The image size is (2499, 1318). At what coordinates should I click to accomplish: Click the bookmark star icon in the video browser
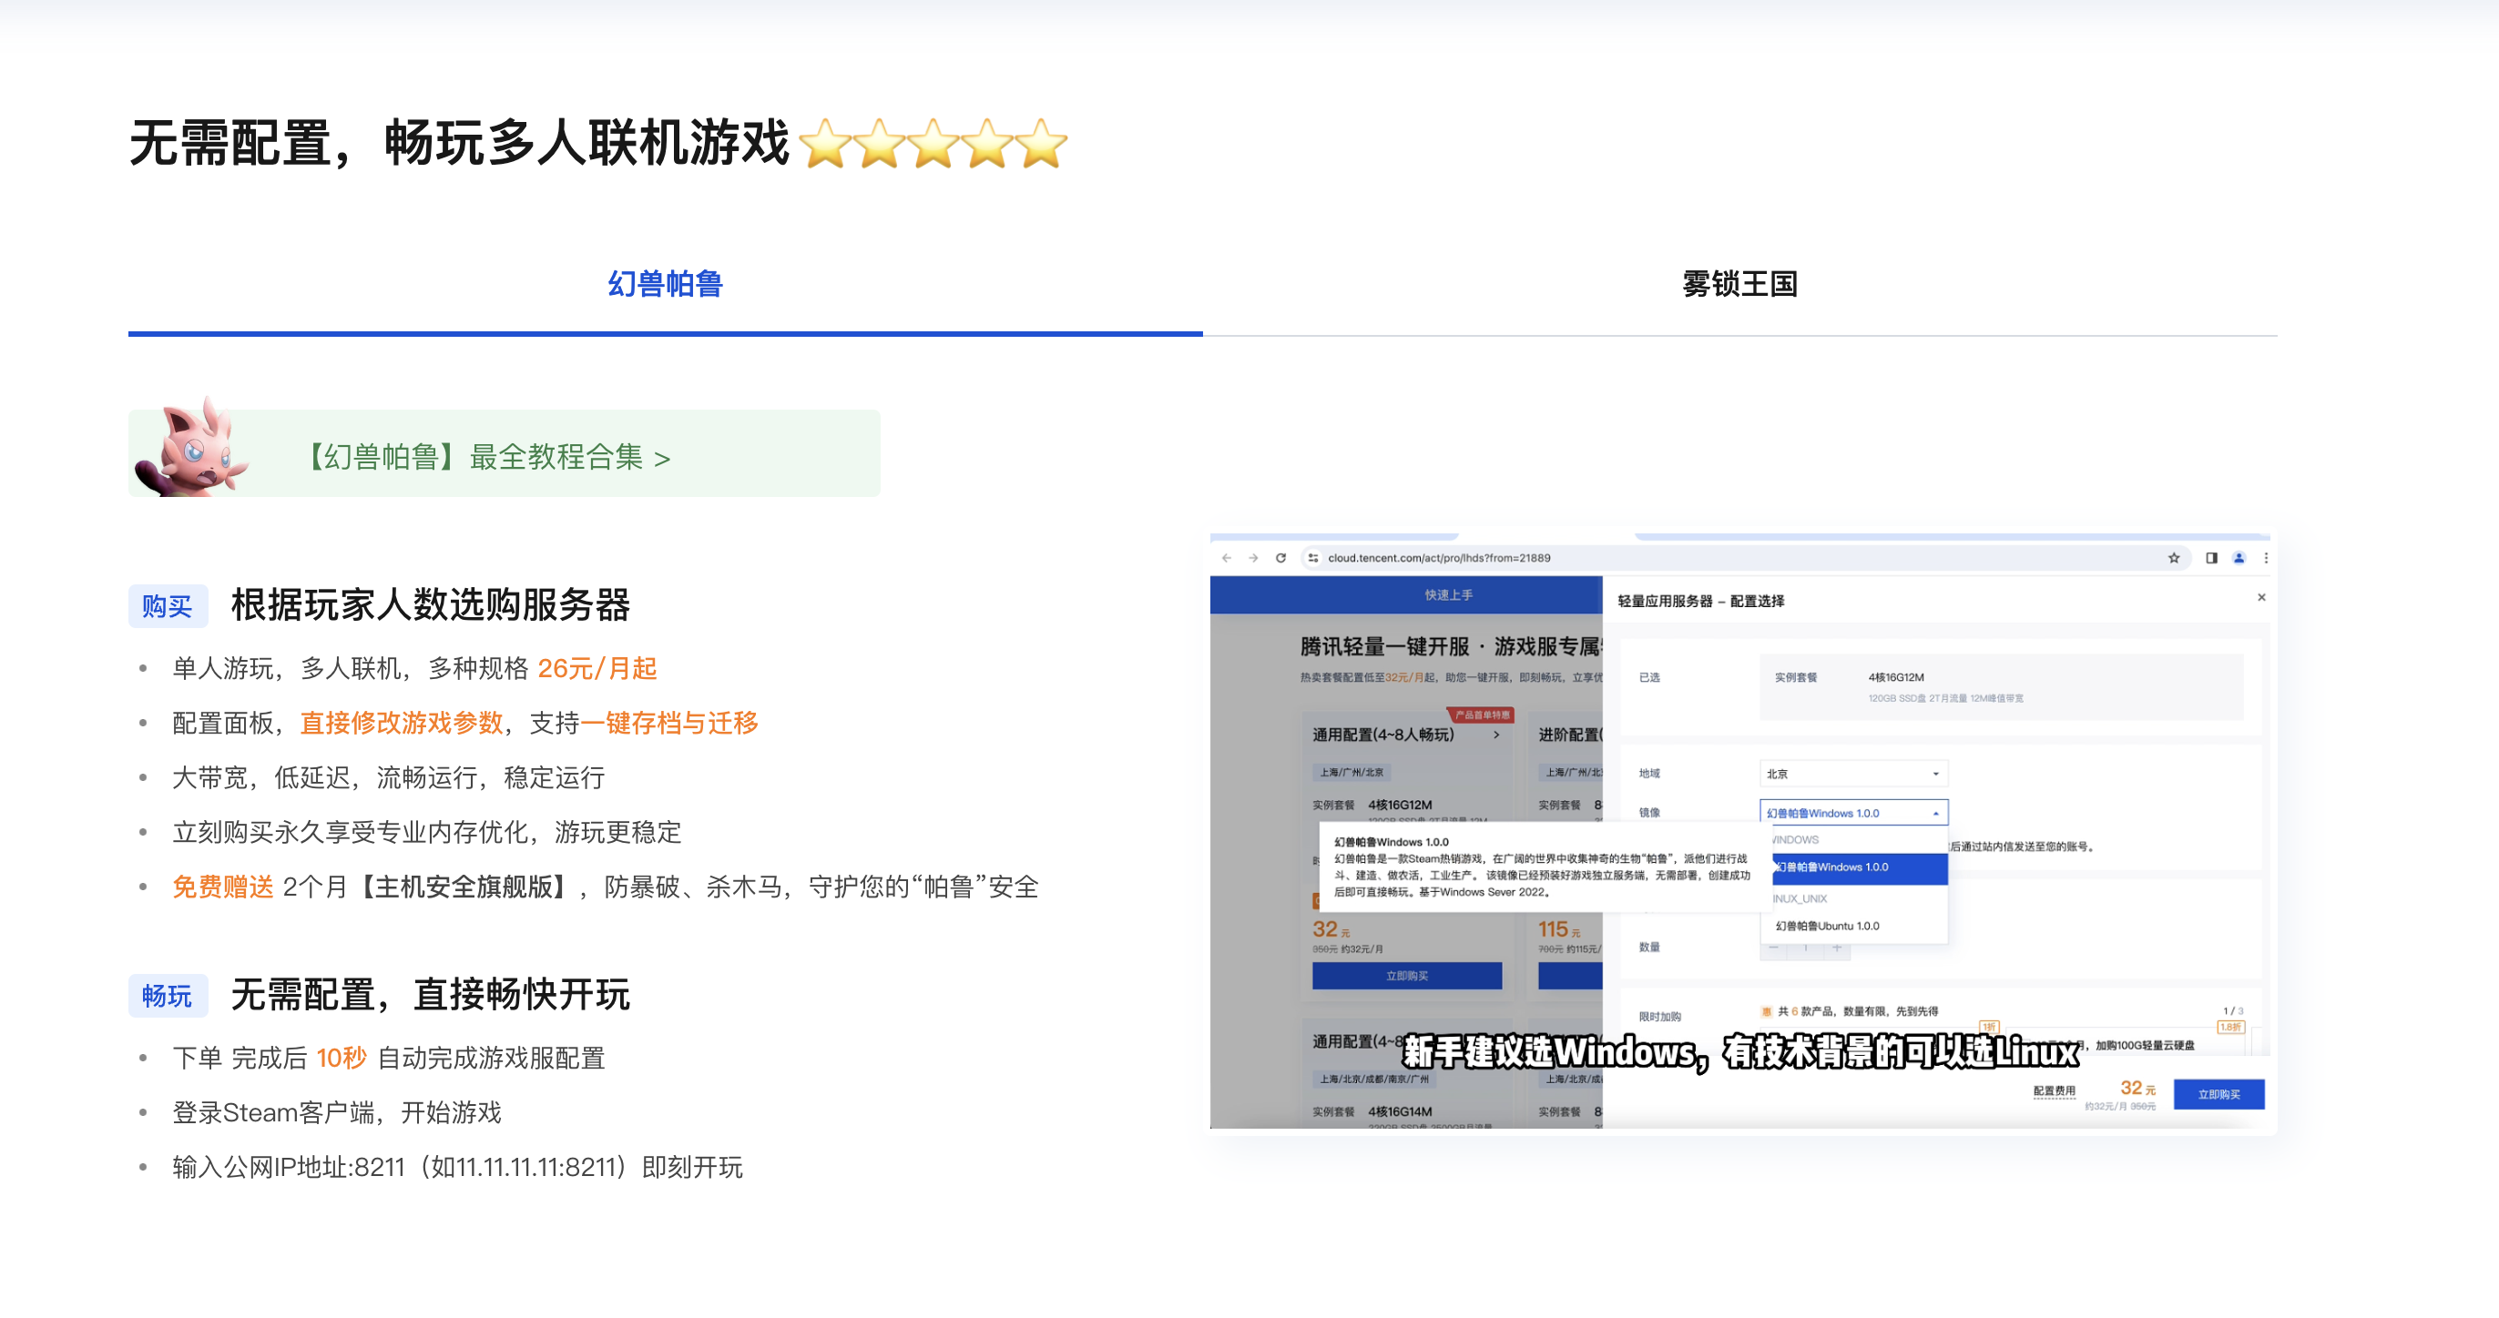click(x=2174, y=558)
